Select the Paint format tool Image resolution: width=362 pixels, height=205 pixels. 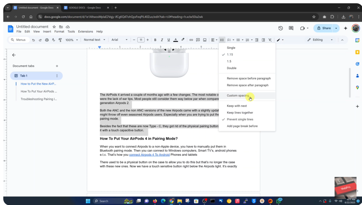(60, 40)
